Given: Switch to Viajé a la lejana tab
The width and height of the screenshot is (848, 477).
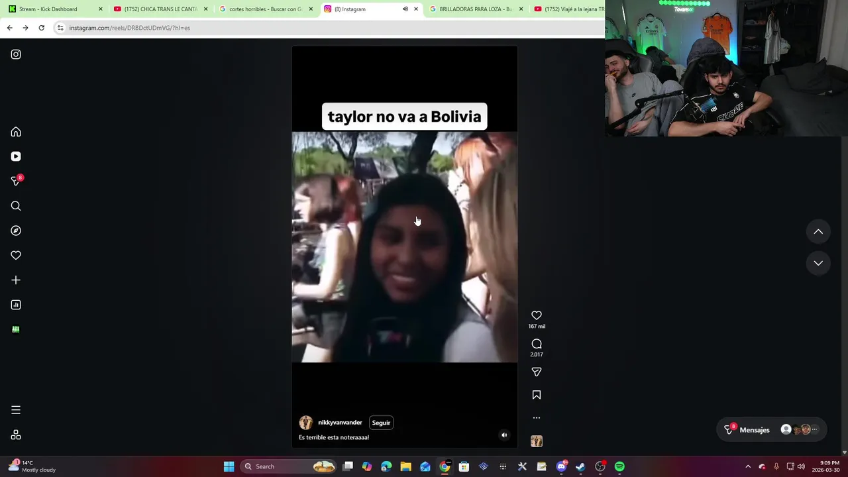Looking at the screenshot, I should point(568,9).
